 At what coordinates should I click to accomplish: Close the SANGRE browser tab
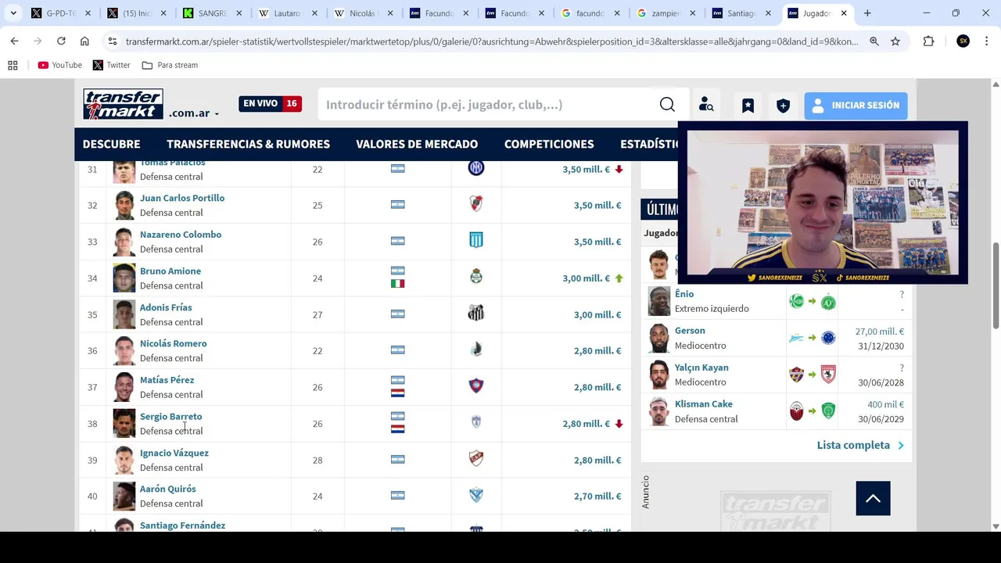point(239,13)
